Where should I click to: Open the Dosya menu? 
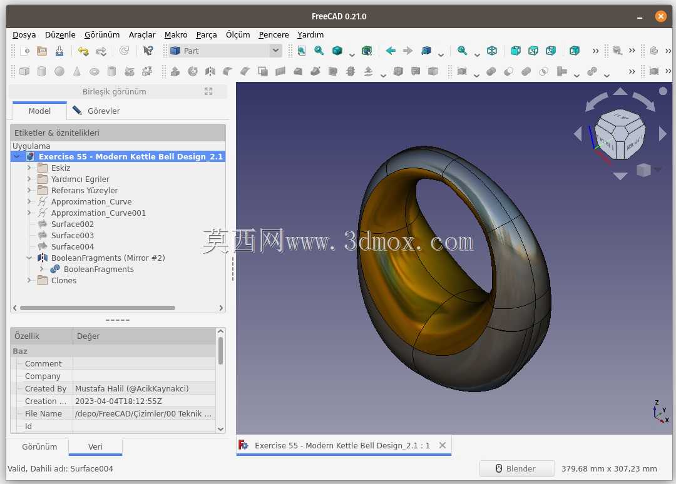click(x=24, y=34)
